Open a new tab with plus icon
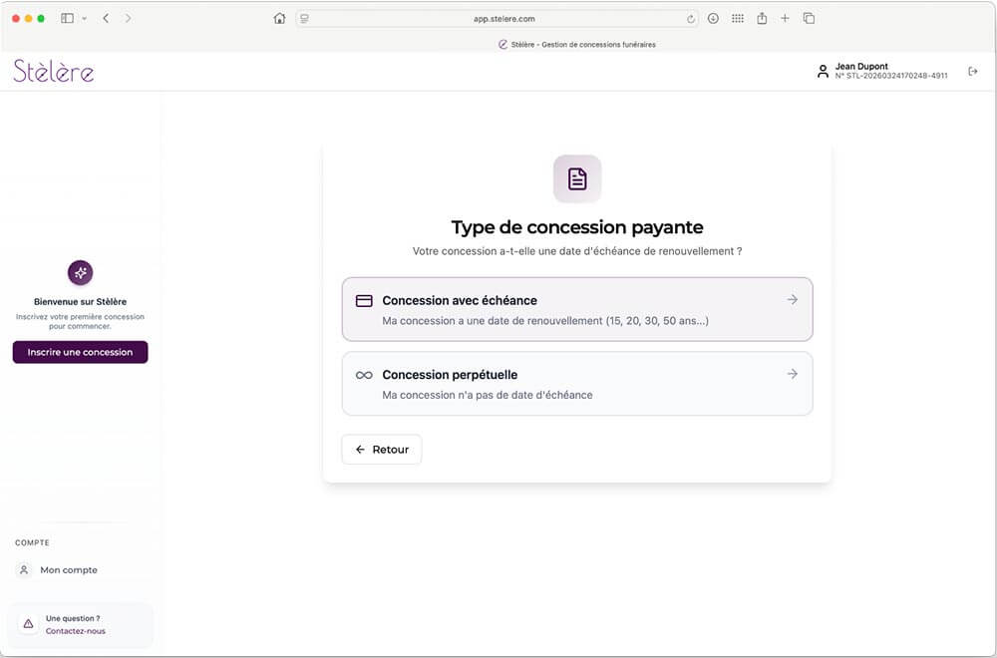997x658 pixels. [x=785, y=18]
